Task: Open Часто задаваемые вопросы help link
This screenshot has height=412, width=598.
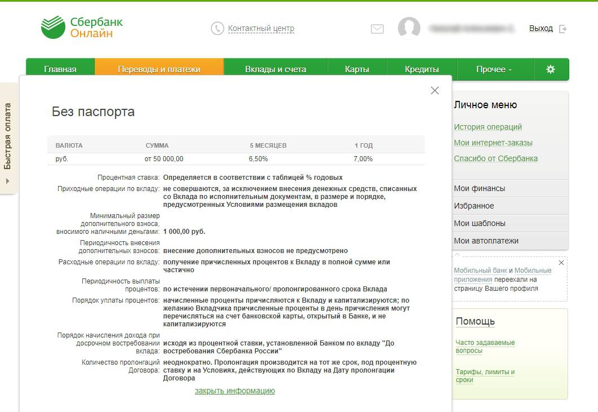Action: [x=485, y=346]
